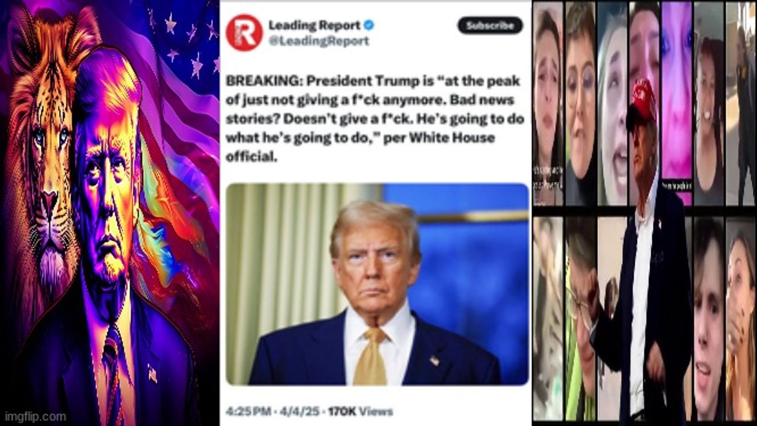The height and width of the screenshot is (426, 757).
Task: Click the red cap in the collage
Action: pyautogui.click(x=642, y=101)
